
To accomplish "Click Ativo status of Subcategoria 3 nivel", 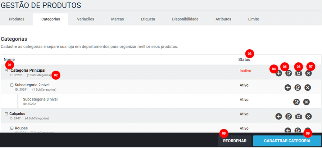I will click(x=244, y=99).
